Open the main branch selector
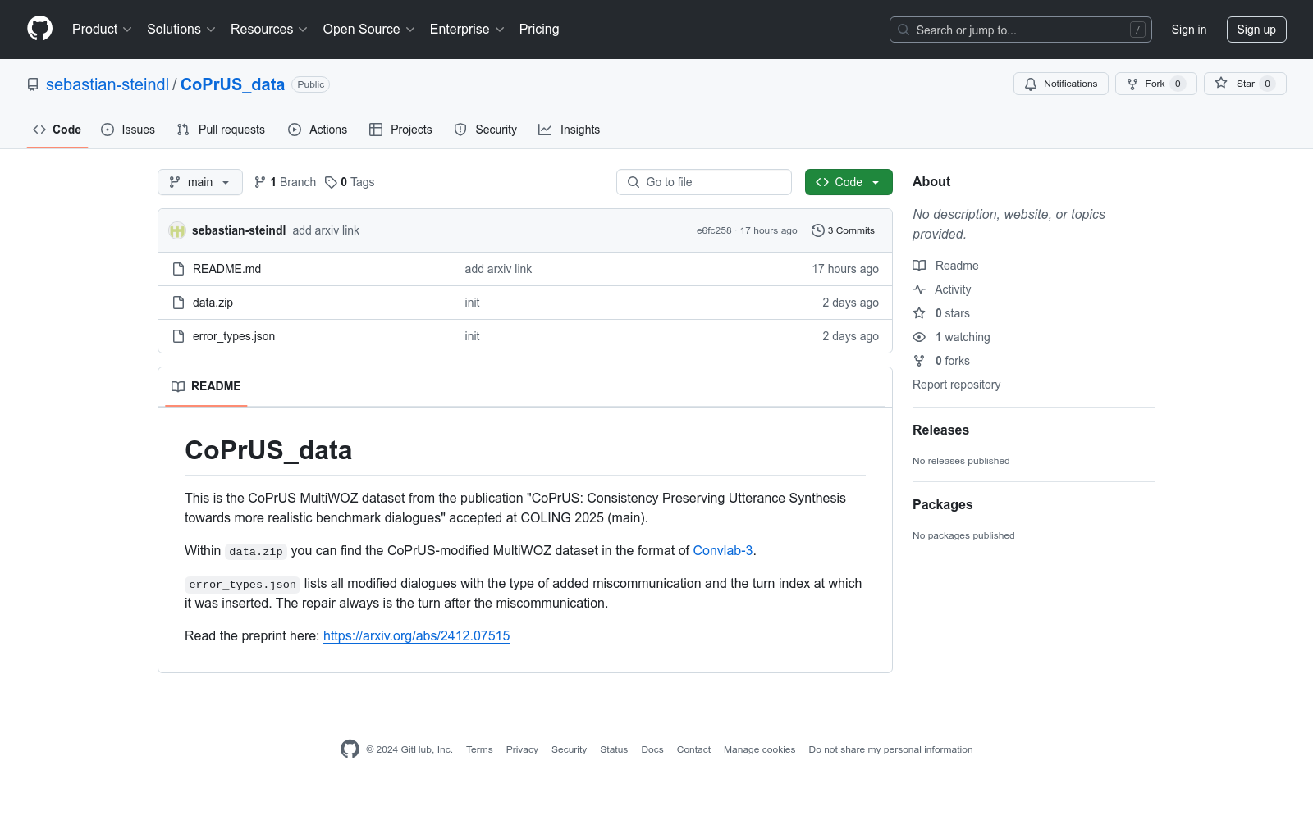Image resolution: width=1313 pixels, height=820 pixels. click(x=200, y=182)
